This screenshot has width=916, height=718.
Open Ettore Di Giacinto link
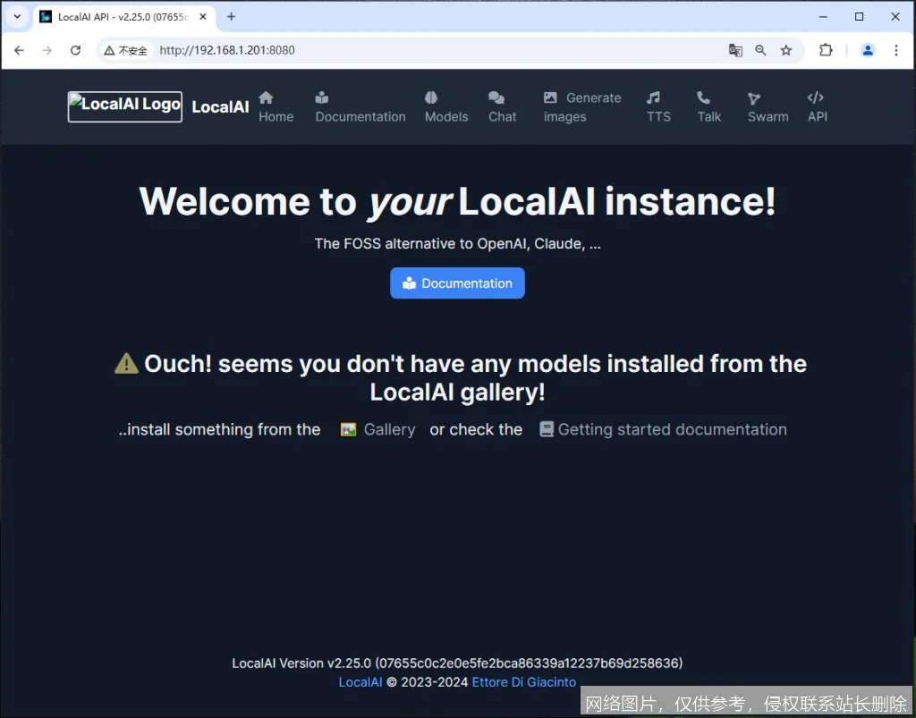[x=524, y=682]
